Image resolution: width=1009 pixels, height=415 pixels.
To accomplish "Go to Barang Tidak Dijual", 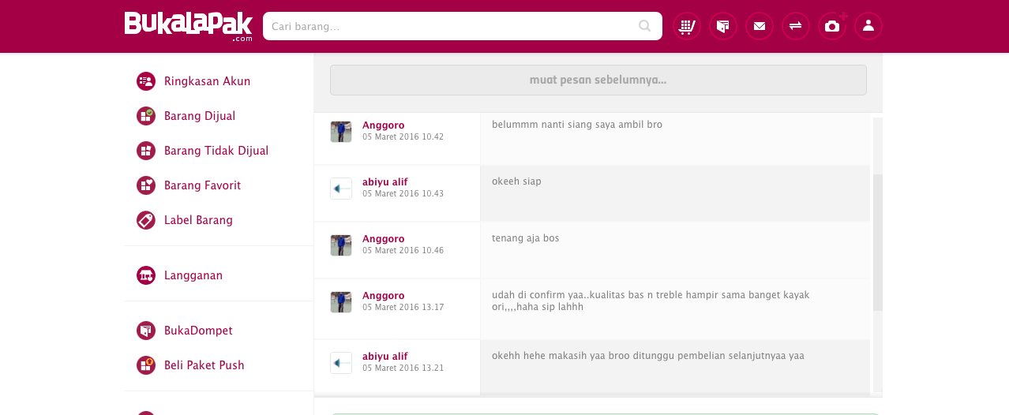I will coord(216,151).
